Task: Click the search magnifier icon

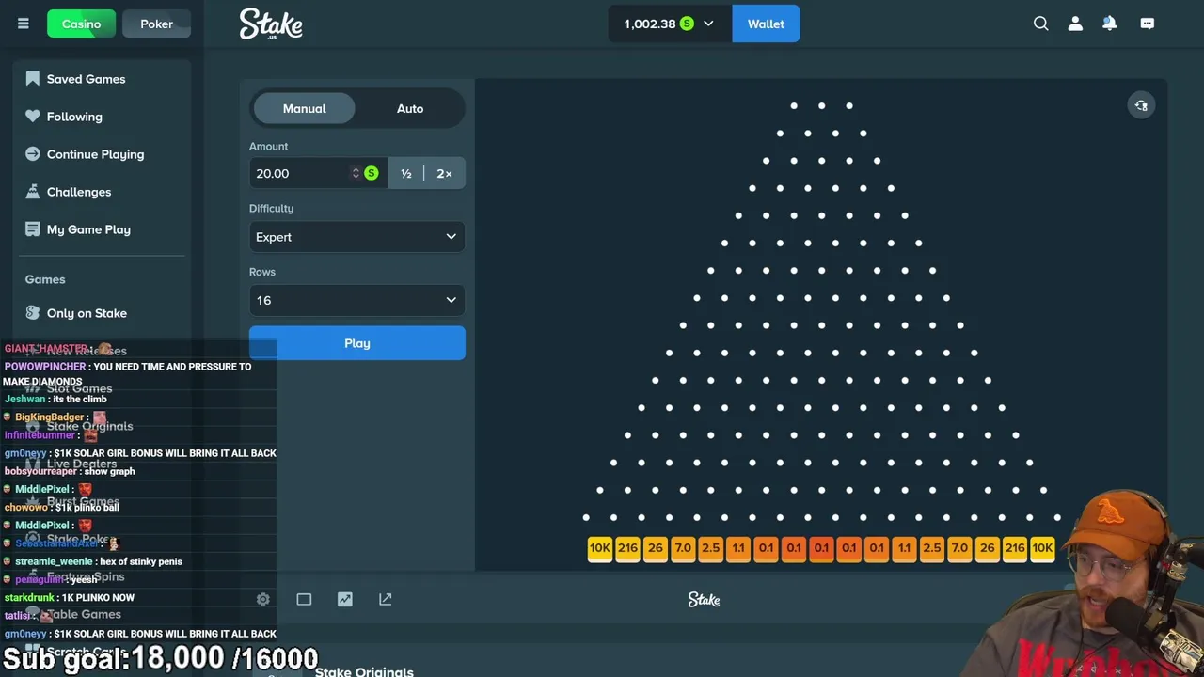Action: click(x=1040, y=24)
